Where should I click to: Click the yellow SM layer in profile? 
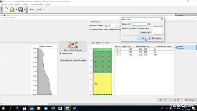(103, 84)
